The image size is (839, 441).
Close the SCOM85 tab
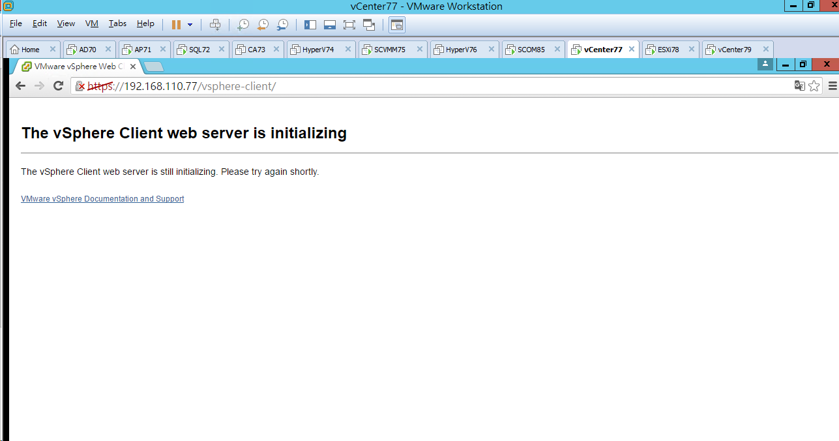(x=558, y=49)
